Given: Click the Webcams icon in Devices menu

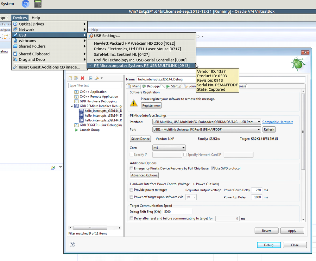Looking at the screenshot, I should click(15, 41).
